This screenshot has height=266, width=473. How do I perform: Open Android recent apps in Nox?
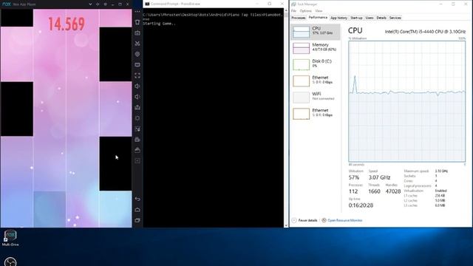point(137,220)
